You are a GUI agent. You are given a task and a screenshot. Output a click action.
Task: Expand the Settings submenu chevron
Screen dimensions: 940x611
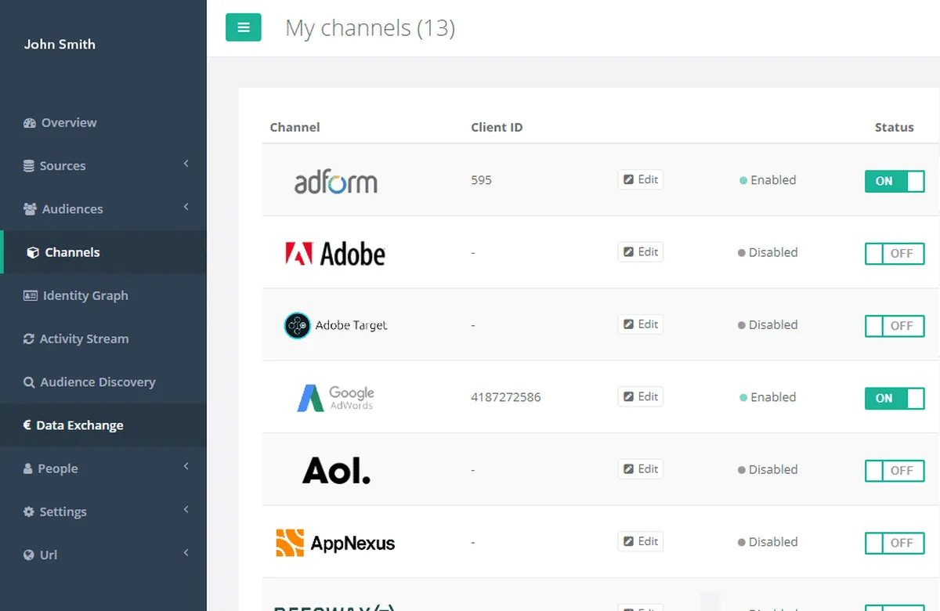[x=186, y=509]
